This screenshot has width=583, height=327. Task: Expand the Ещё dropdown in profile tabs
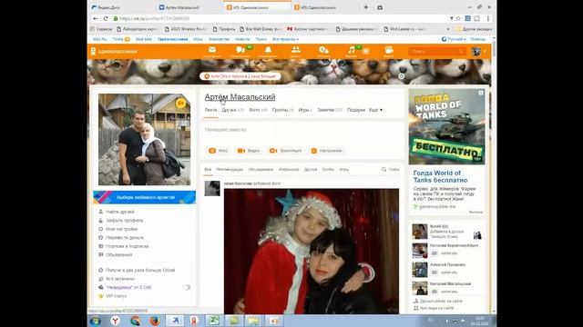(x=375, y=110)
